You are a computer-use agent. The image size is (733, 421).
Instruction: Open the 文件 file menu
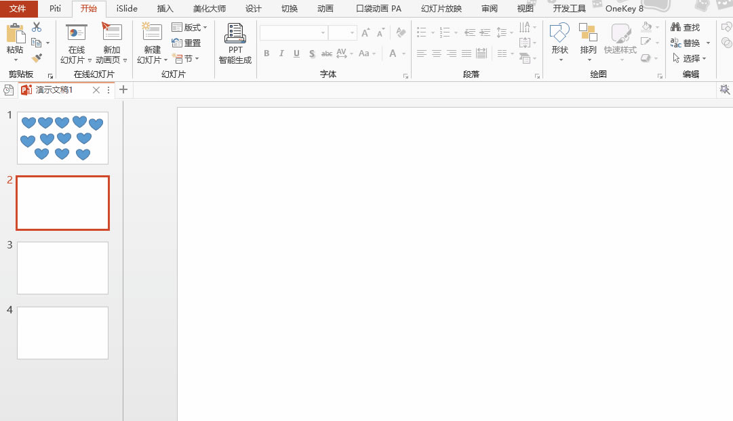(x=18, y=9)
